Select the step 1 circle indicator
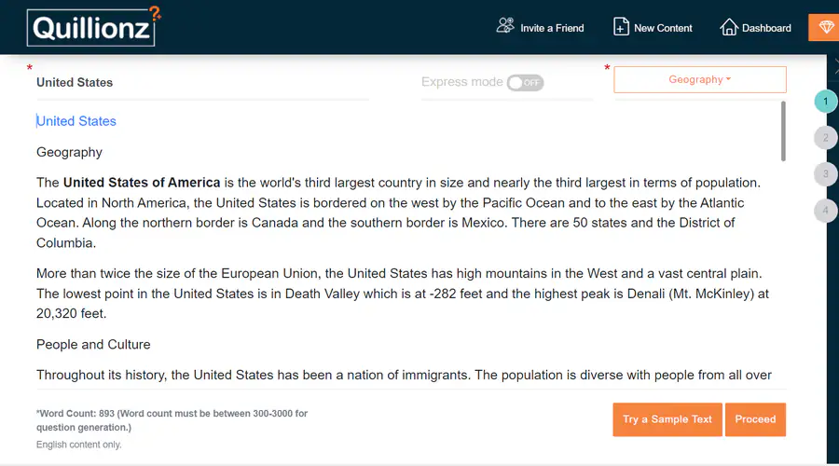839x466 pixels. pyautogui.click(x=825, y=102)
